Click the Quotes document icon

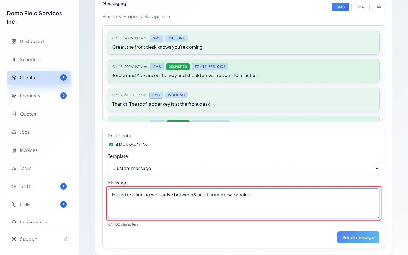coord(14,114)
